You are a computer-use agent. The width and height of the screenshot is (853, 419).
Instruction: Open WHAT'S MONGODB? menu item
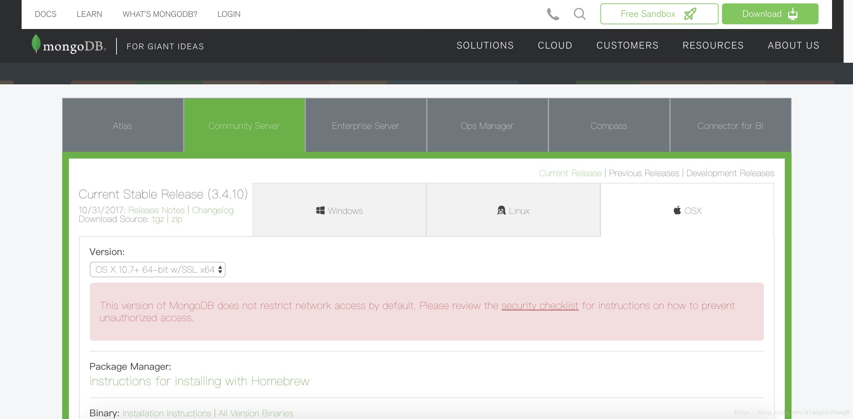[x=160, y=14]
